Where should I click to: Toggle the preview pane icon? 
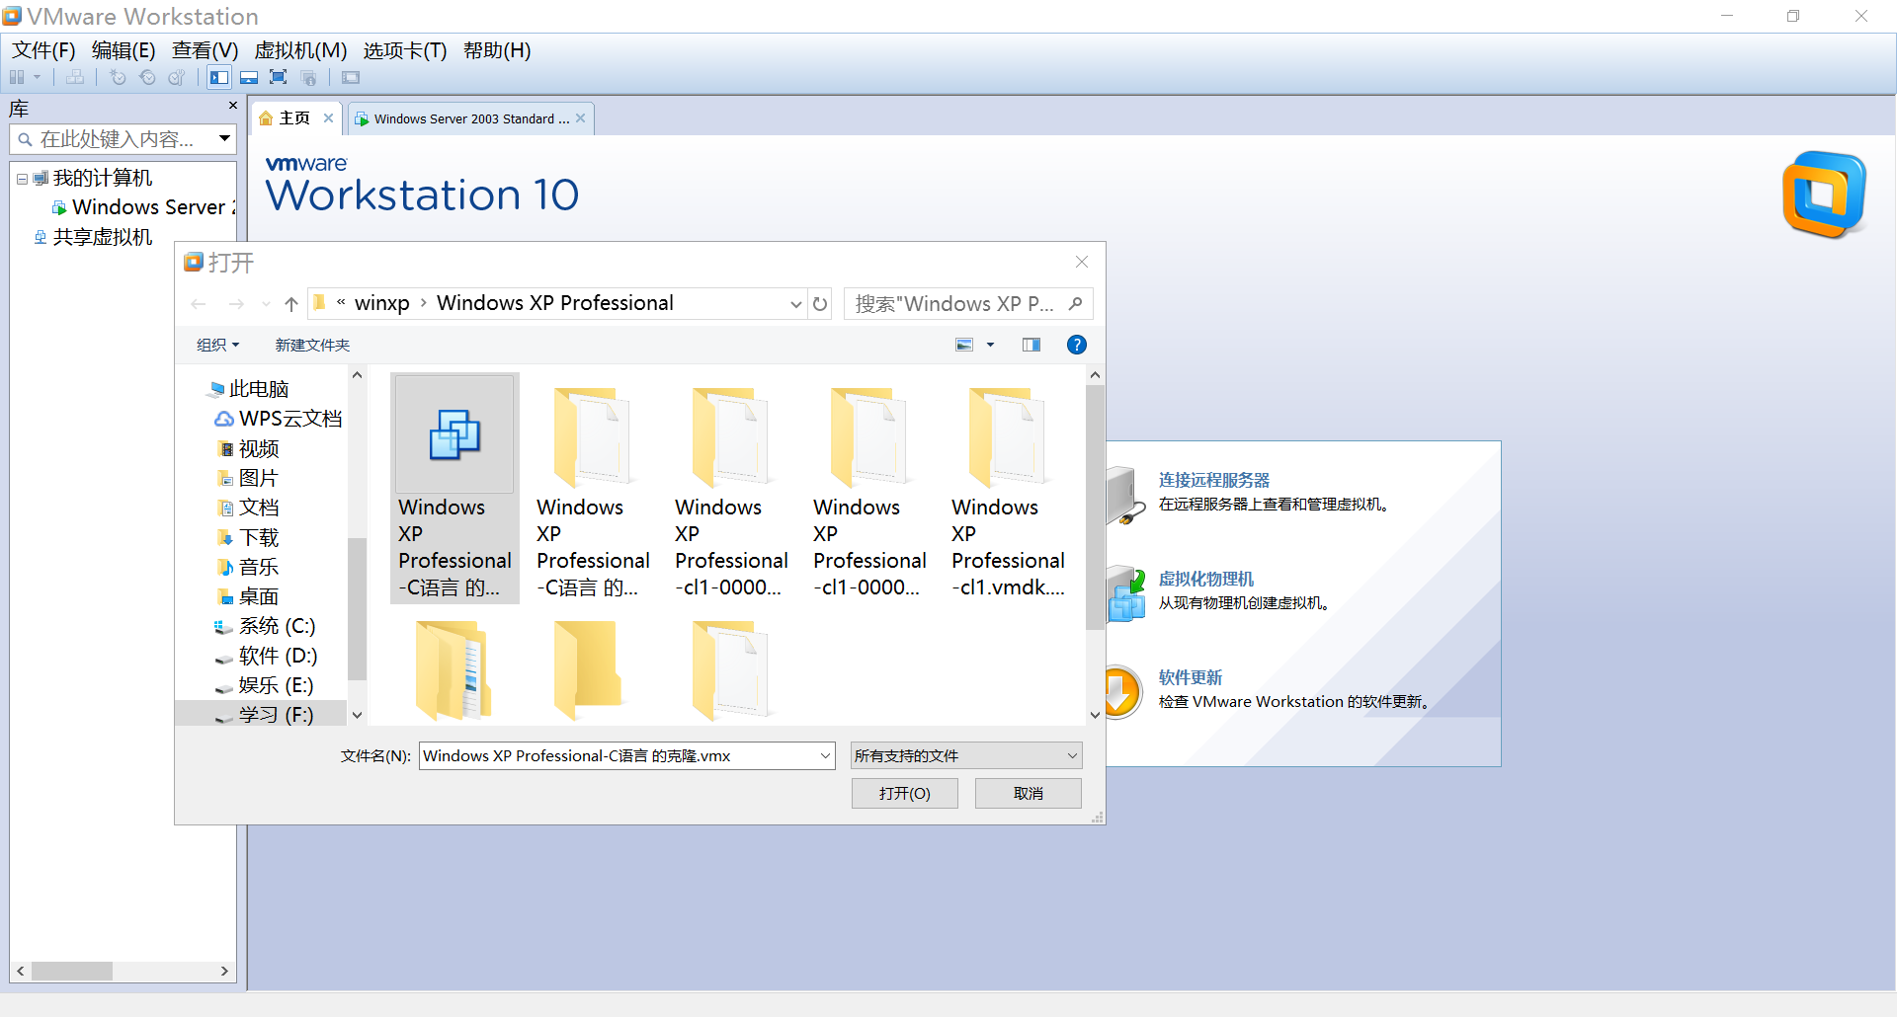tap(1031, 345)
